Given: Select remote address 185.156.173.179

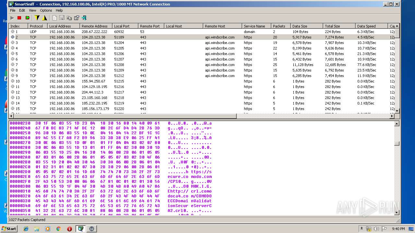Looking at the screenshot, I should [x=95, y=109].
